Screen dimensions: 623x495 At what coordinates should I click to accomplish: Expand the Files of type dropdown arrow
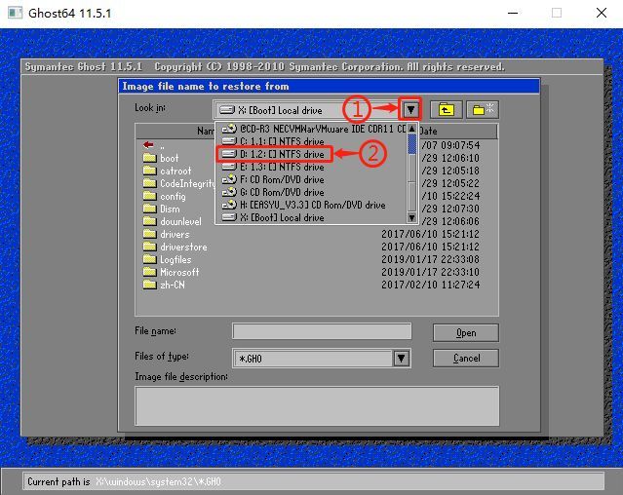(x=402, y=359)
